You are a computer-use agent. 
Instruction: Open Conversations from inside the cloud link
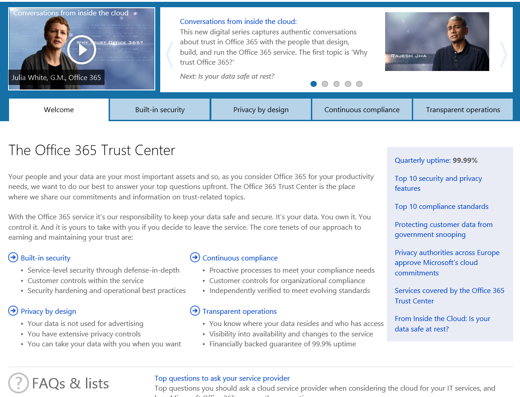pyautogui.click(x=238, y=22)
